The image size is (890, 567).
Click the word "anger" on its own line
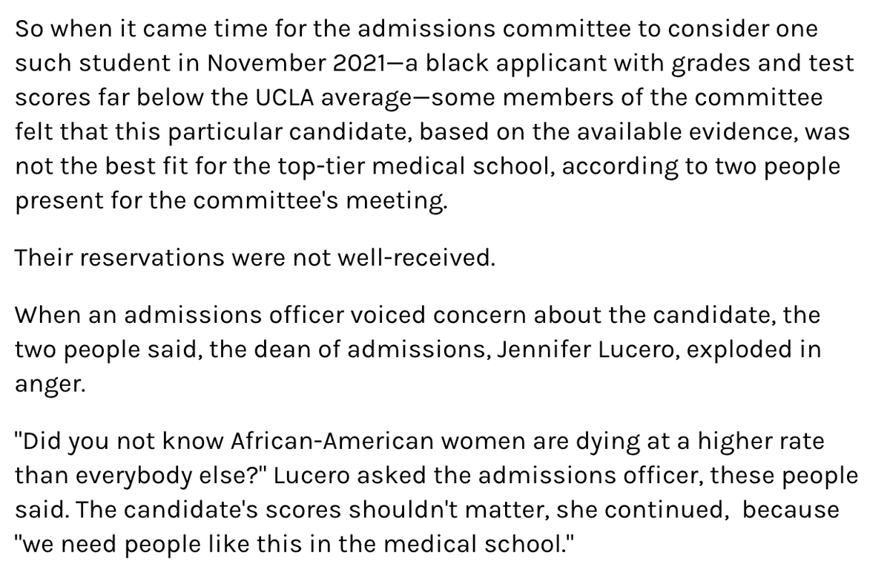[44, 383]
